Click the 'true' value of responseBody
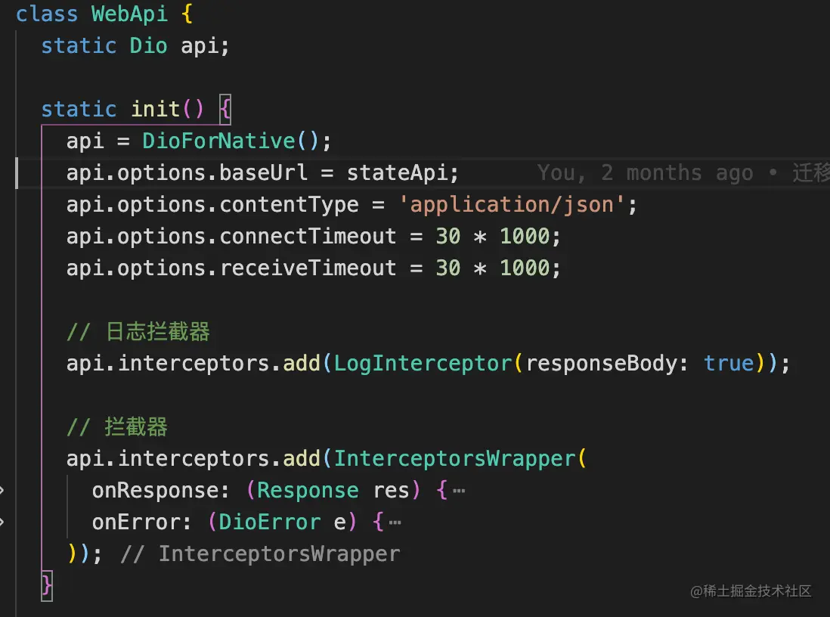Image resolution: width=830 pixels, height=617 pixels. tap(729, 364)
